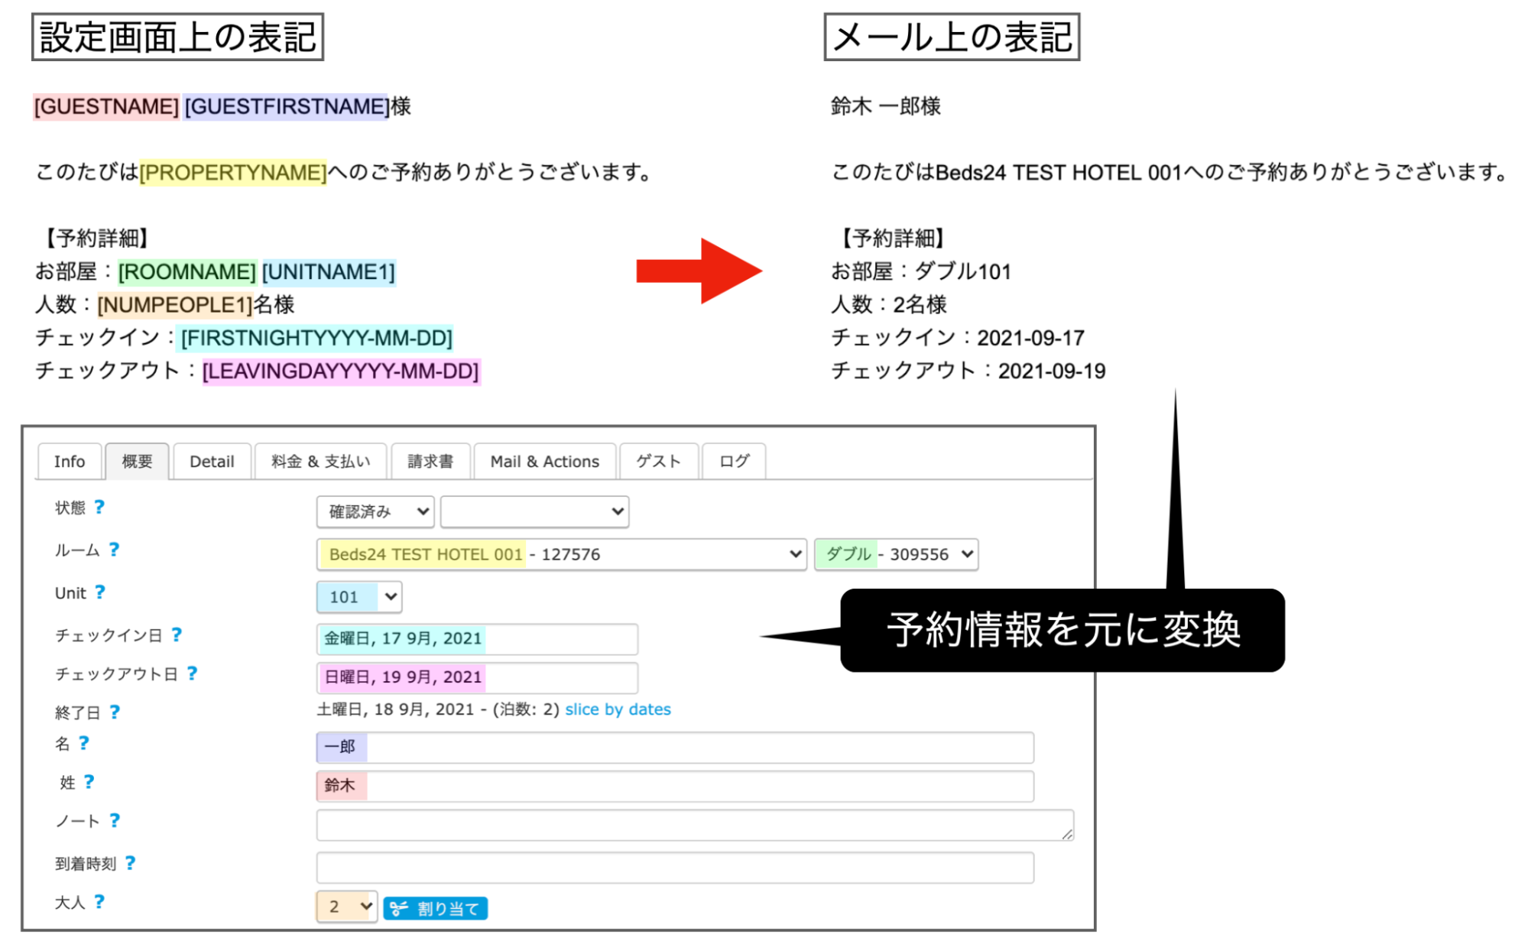Open the Beds24 TEST HOTEL 001 property dropdown
Viewport: 1528px width, 941px height.
coord(562,554)
